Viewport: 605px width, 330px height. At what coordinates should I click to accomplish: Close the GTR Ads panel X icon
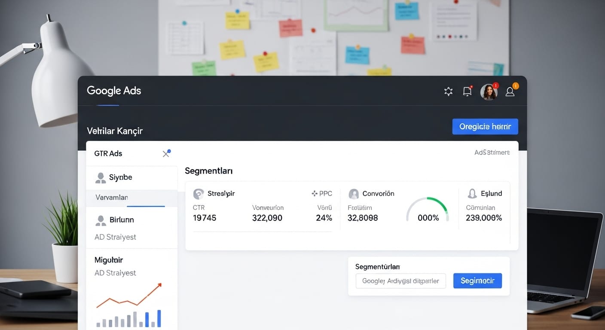[166, 154]
